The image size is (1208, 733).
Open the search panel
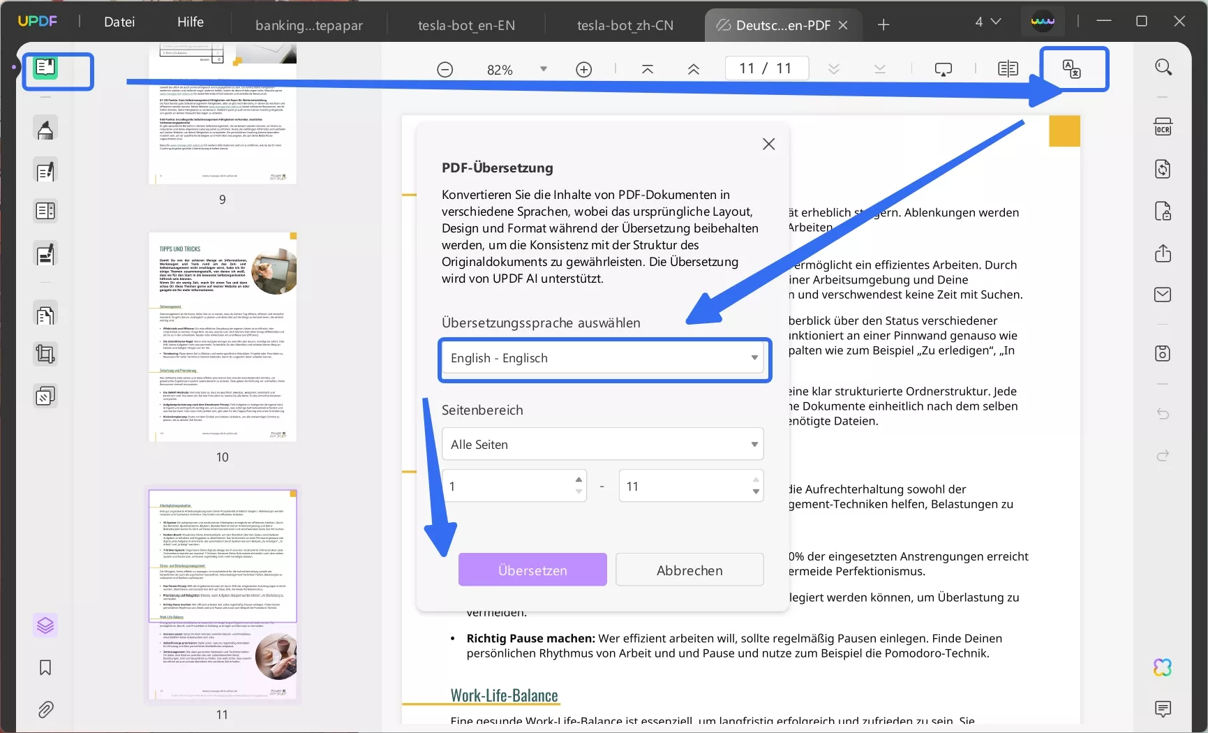tap(1163, 66)
